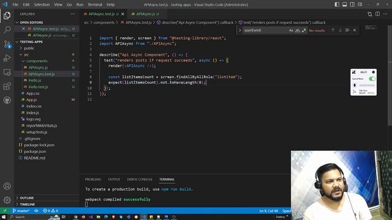Screen dimensions: 392x220
Task: Go to previous find match arrow
Action: 333,30
